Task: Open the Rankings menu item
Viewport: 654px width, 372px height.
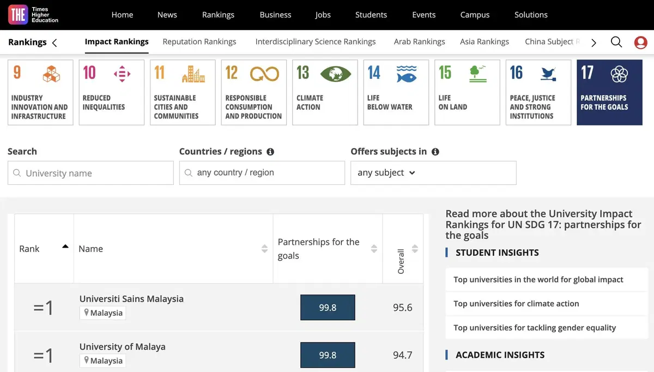Action: click(218, 15)
